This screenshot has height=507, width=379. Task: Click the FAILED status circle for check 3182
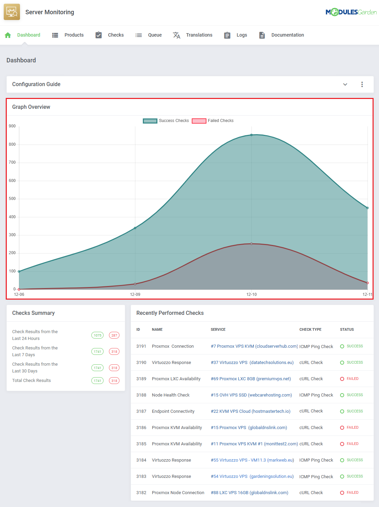tap(342, 493)
